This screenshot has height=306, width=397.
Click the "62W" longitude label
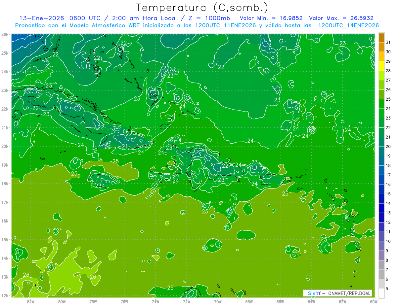(342, 301)
